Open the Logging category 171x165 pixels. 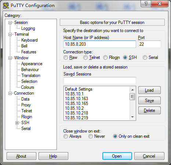(28, 28)
